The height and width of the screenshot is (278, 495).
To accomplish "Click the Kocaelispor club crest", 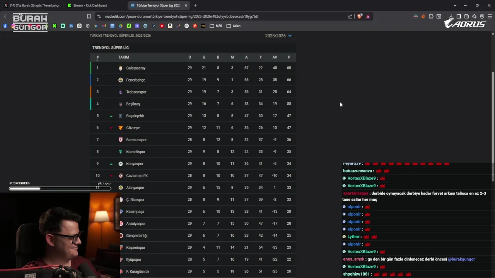I will [121, 152].
